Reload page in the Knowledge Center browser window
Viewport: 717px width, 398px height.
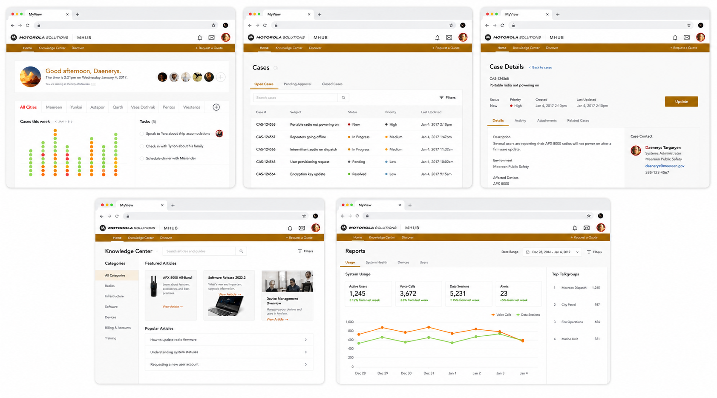pos(117,216)
